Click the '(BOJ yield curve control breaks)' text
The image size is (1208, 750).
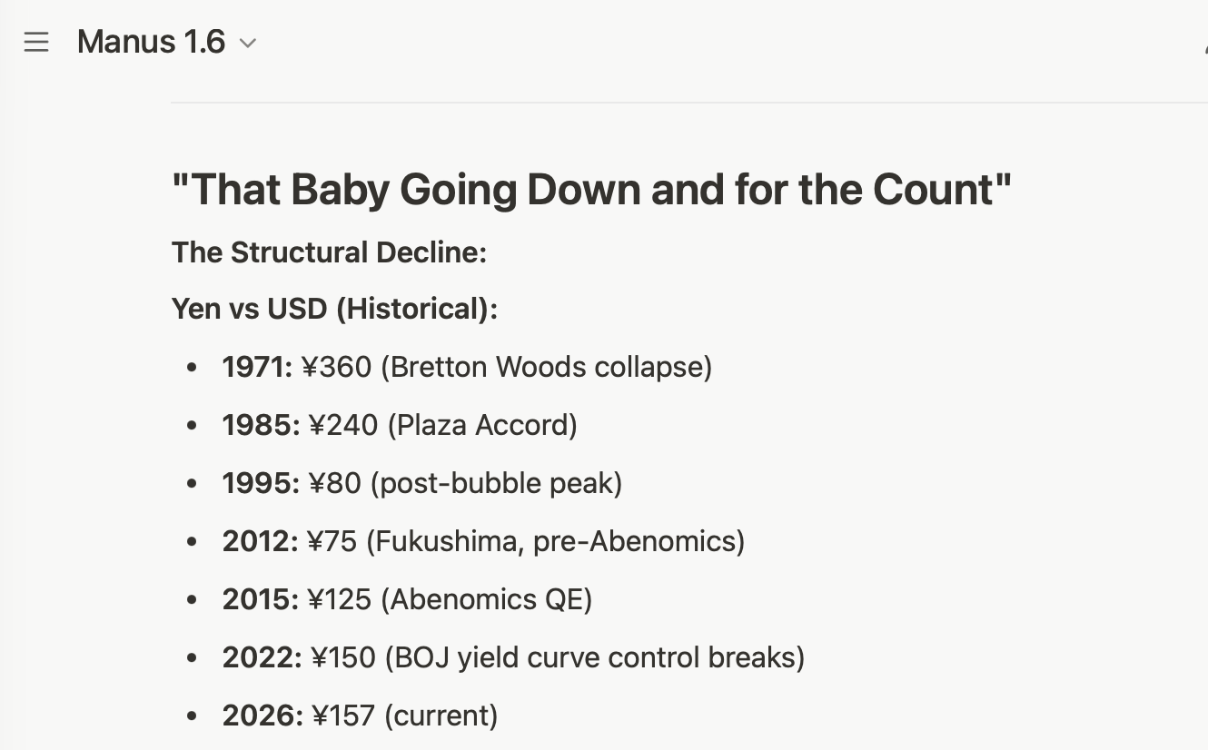[594, 657]
